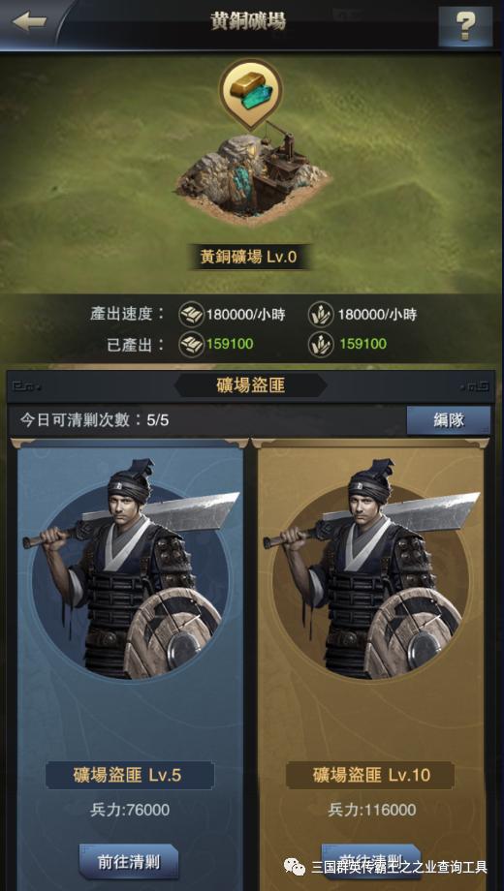The image size is (504, 891).
Task: Tap the 礦場盜匪 Lv.10 name label
Action: pyautogui.click(x=370, y=775)
